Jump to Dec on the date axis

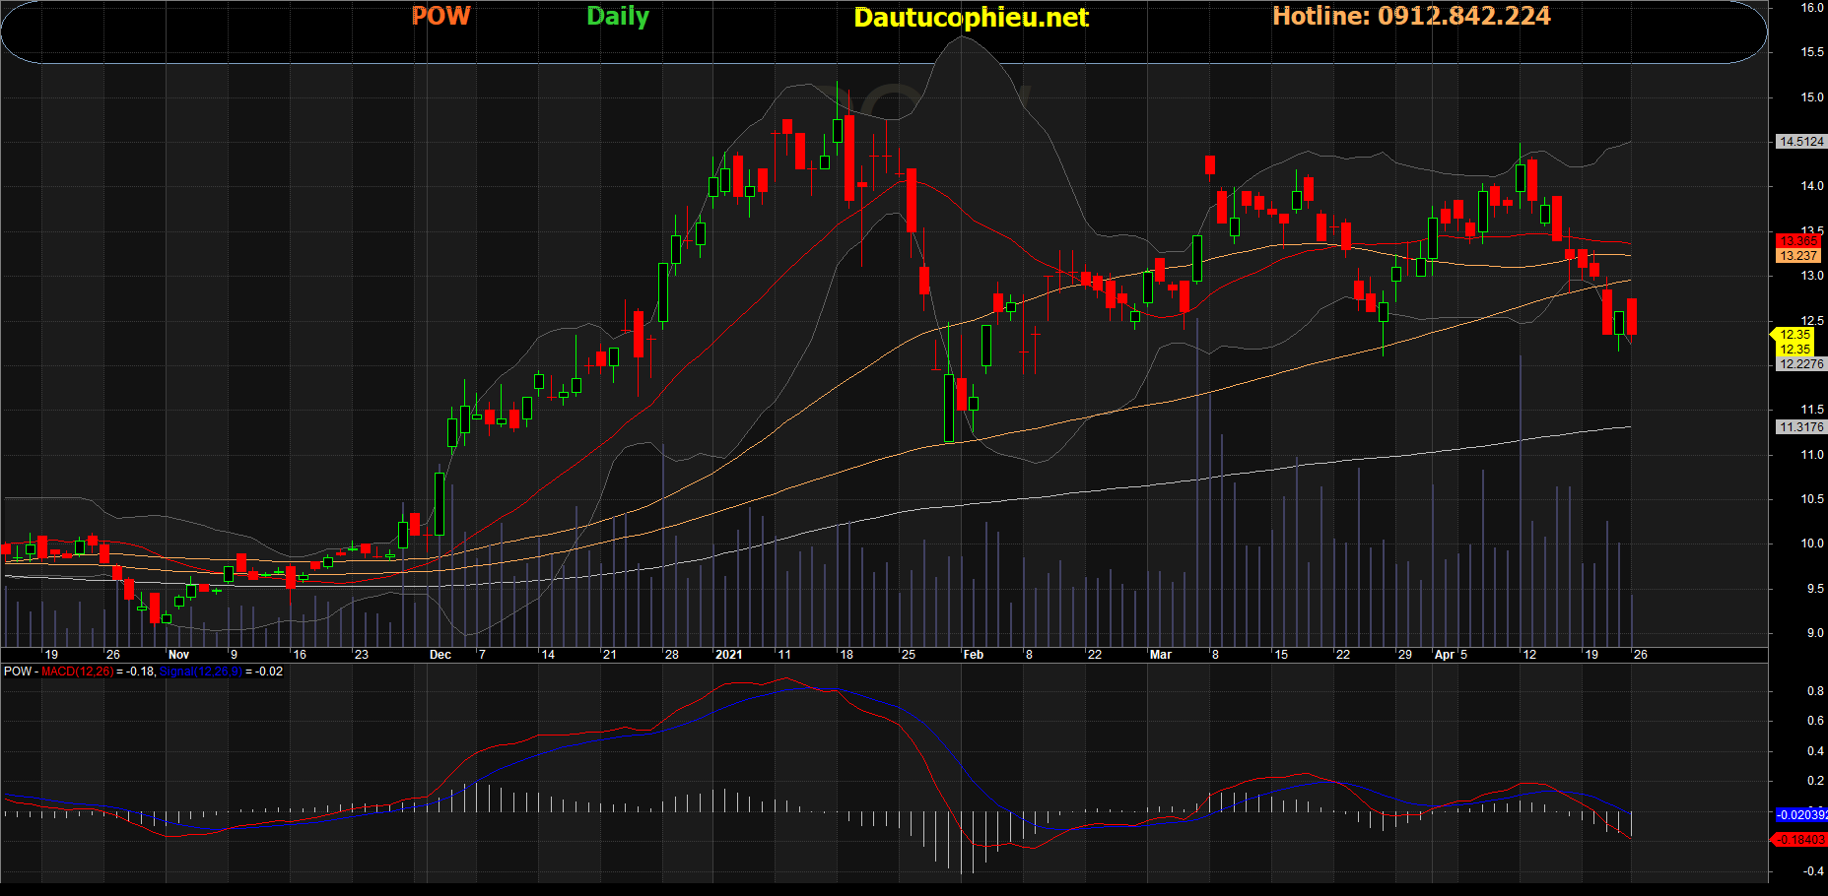pyautogui.click(x=440, y=655)
